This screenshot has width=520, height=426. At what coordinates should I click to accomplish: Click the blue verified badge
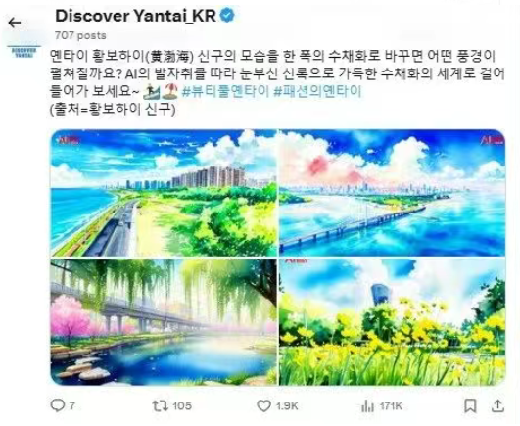click(227, 16)
